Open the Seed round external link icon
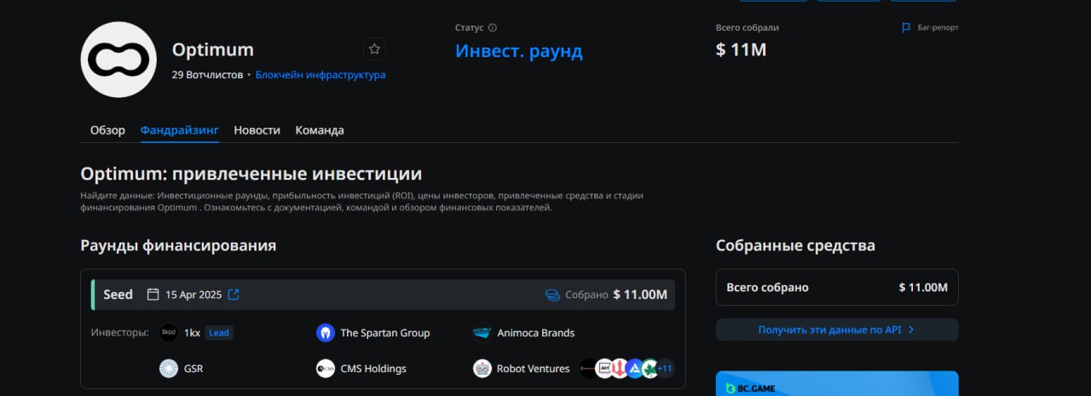Screen dimensions: 1091x396 coord(234,295)
